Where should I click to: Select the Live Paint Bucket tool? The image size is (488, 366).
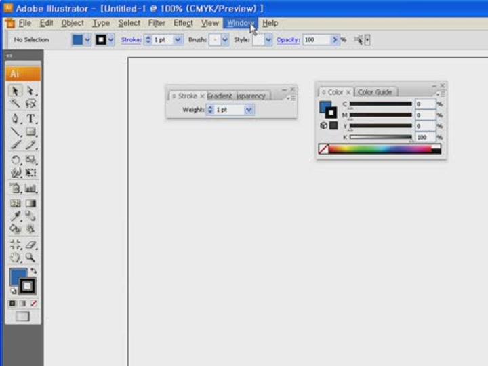point(15,229)
